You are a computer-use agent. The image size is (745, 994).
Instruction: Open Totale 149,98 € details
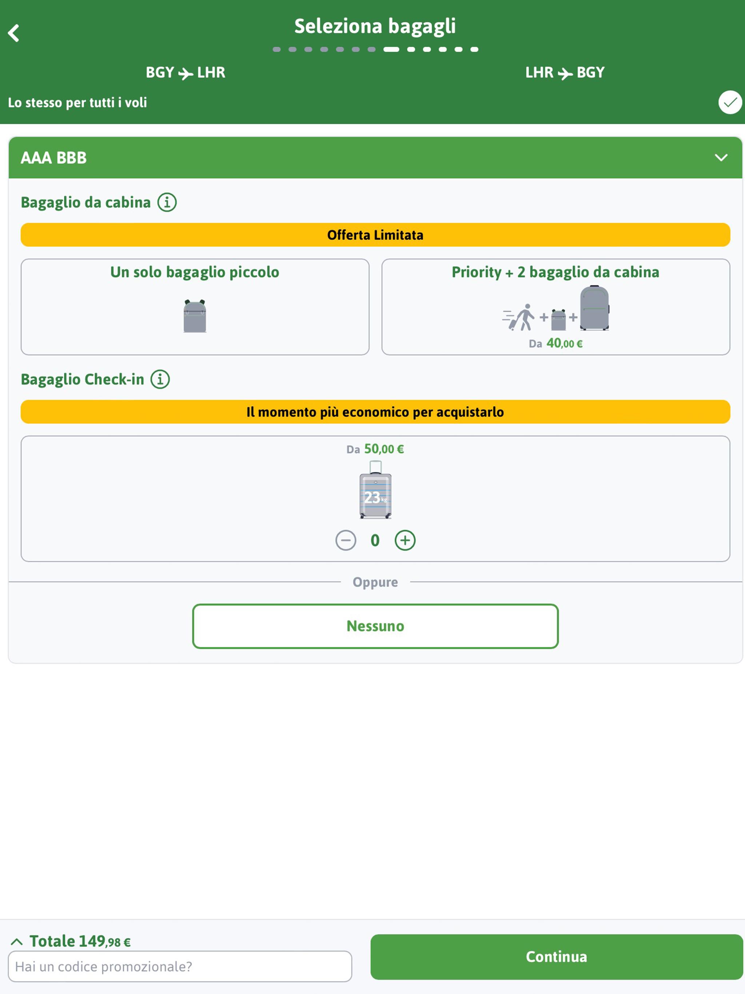[80, 941]
